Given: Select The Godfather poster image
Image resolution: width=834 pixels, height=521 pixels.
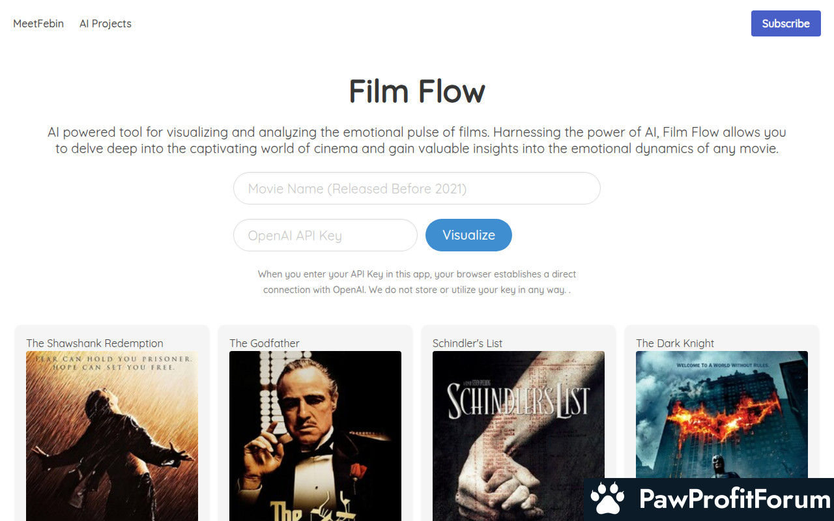Looking at the screenshot, I should pyautogui.click(x=315, y=436).
